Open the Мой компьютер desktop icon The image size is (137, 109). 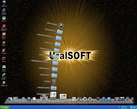pyautogui.click(x=4, y=3)
